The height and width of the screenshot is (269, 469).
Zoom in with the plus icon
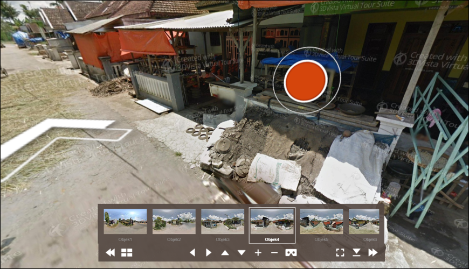pos(258,252)
